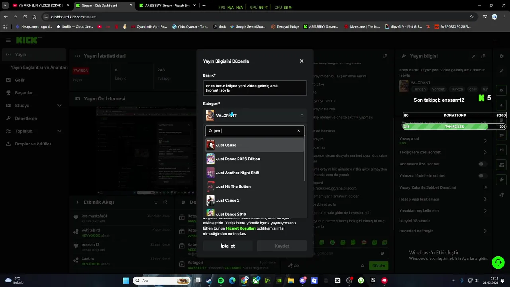Image resolution: width=510 pixels, height=287 pixels.
Task: Toggle Abonelere özel sohbet switch
Action: point(483,164)
